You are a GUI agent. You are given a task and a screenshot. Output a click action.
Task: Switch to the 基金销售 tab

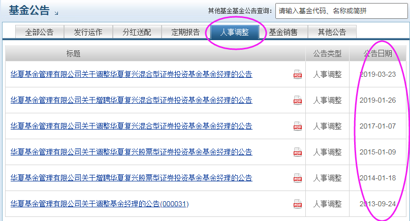click(x=283, y=32)
